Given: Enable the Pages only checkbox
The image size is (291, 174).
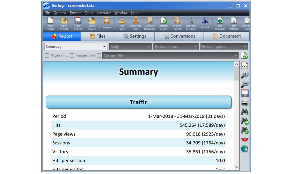Looking at the screenshot, I should coord(47,55).
